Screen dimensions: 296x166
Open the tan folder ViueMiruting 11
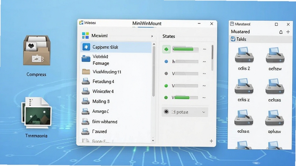click(x=86, y=72)
